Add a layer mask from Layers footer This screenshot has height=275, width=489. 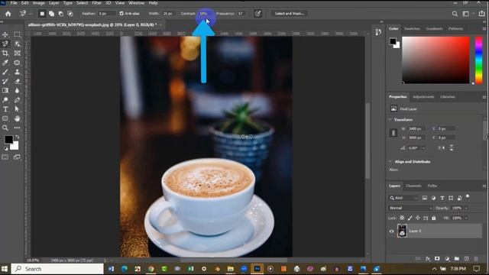click(x=437, y=259)
